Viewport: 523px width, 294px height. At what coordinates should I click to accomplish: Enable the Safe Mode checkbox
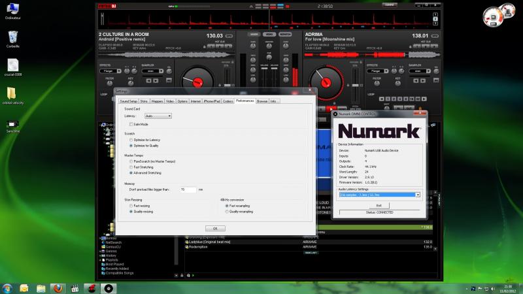(x=131, y=123)
